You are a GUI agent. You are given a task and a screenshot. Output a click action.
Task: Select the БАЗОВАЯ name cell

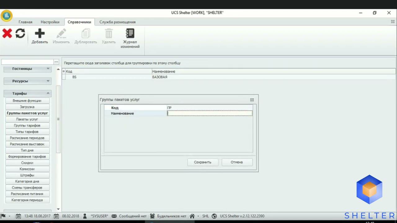273,77
